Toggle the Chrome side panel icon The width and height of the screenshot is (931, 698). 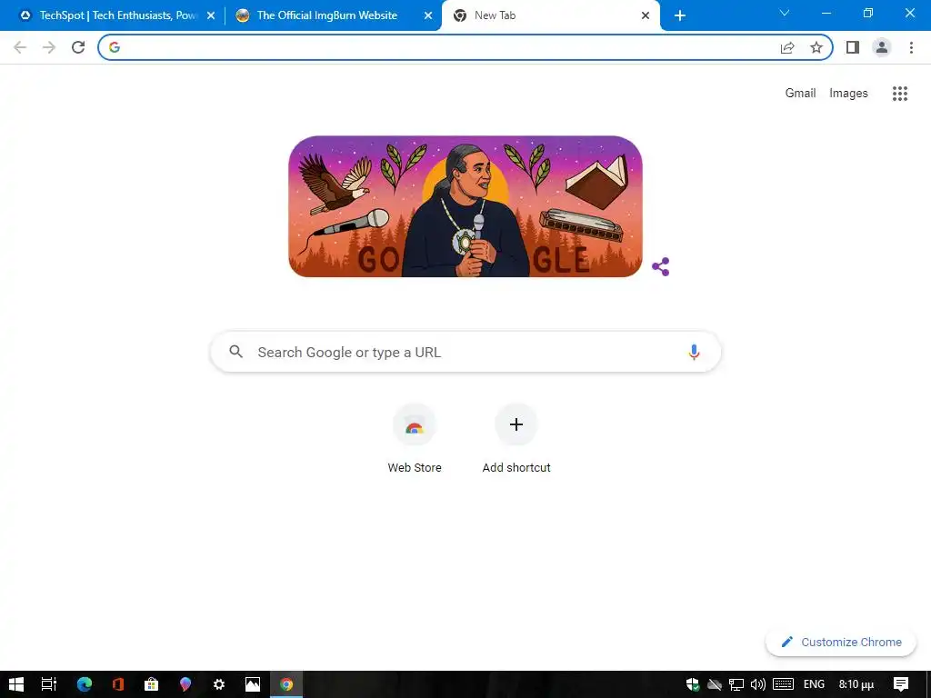853,47
